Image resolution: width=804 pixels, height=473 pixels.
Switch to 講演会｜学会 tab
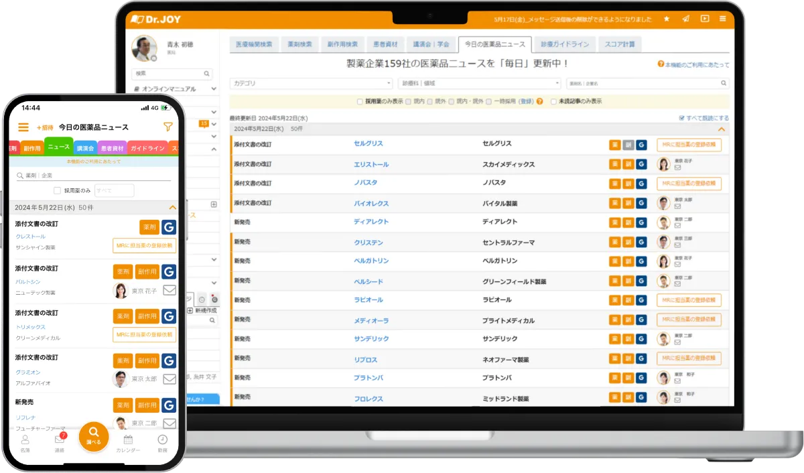point(431,44)
